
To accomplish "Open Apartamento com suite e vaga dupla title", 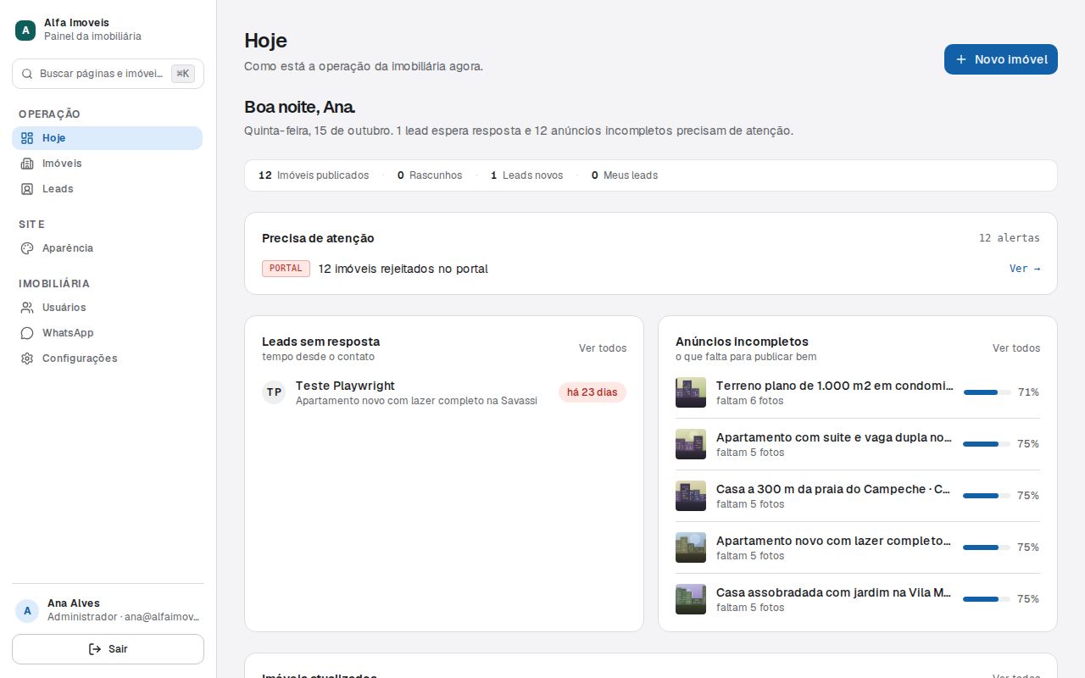I will pyautogui.click(x=834, y=437).
